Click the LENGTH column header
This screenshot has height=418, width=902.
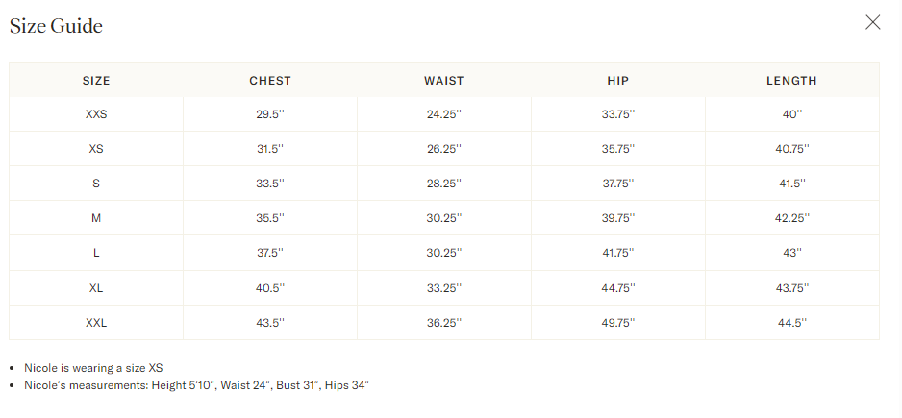(791, 81)
